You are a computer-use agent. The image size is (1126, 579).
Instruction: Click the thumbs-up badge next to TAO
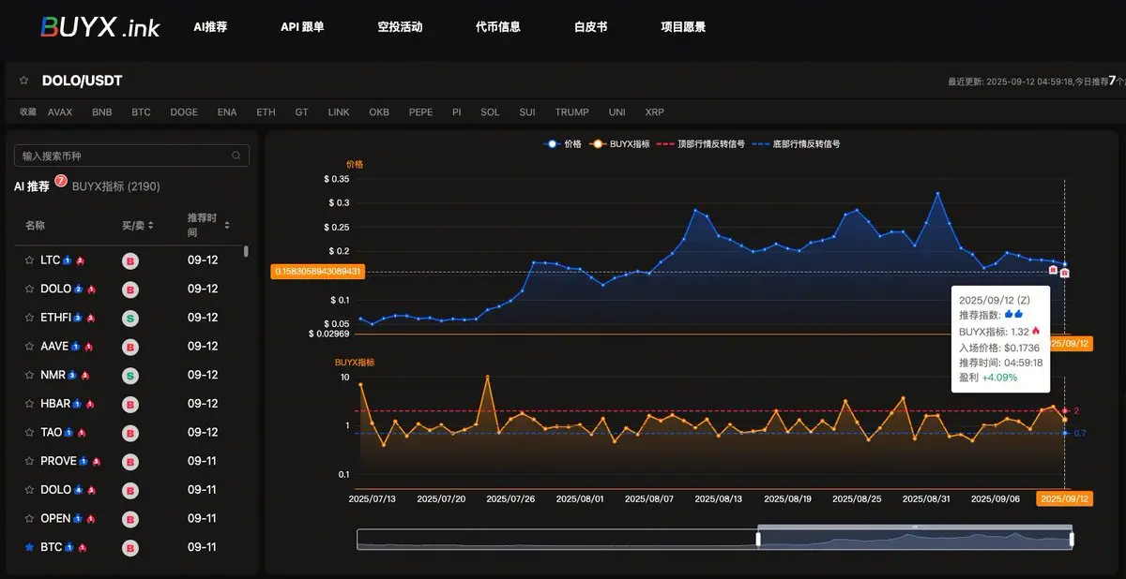(x=69, y=433)
